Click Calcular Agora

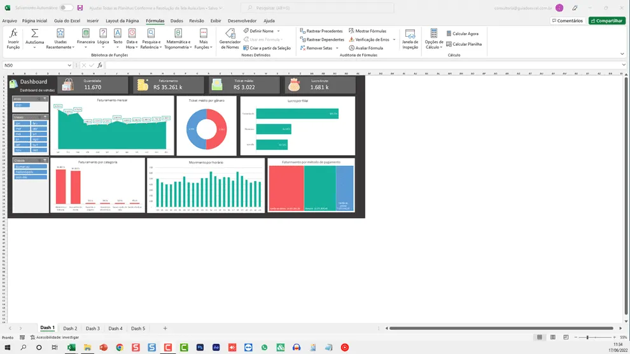tap(462, 34)
